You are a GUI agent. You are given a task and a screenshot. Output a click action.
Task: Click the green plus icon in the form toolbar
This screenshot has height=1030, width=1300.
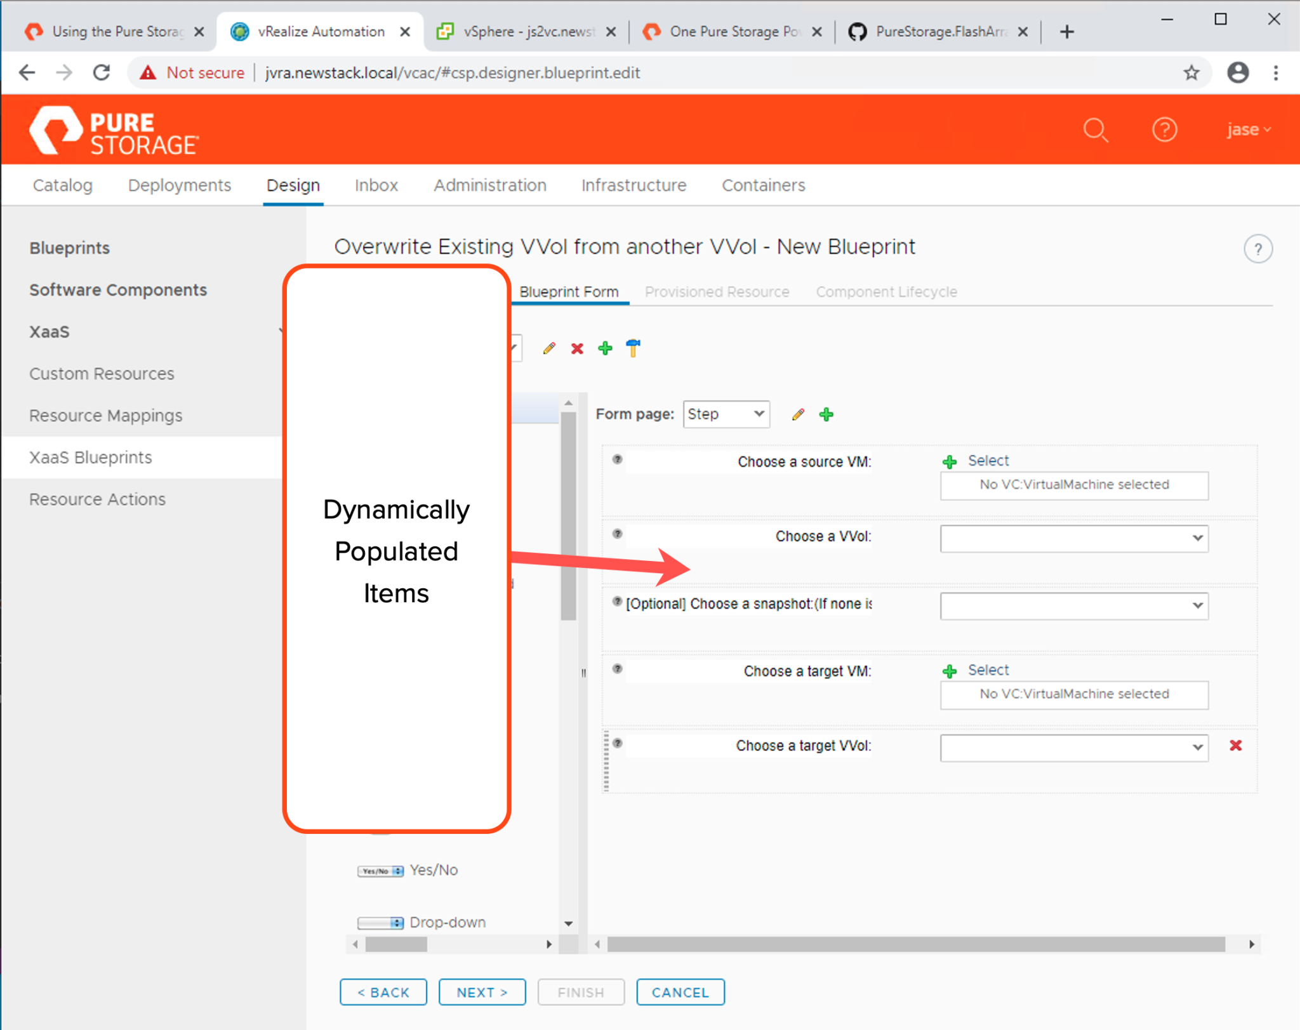[605, 348]
